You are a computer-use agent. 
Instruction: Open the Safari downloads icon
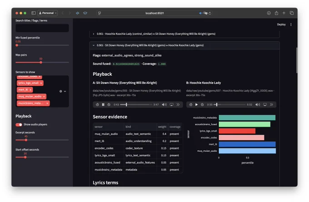pyautogui.click(x=269, y=13)
